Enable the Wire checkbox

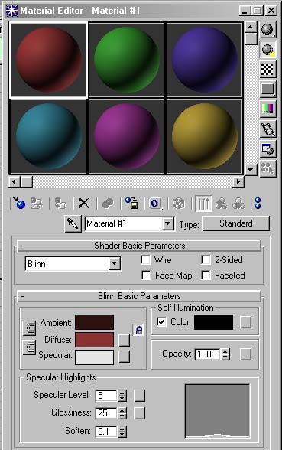[x=146, y=260]
